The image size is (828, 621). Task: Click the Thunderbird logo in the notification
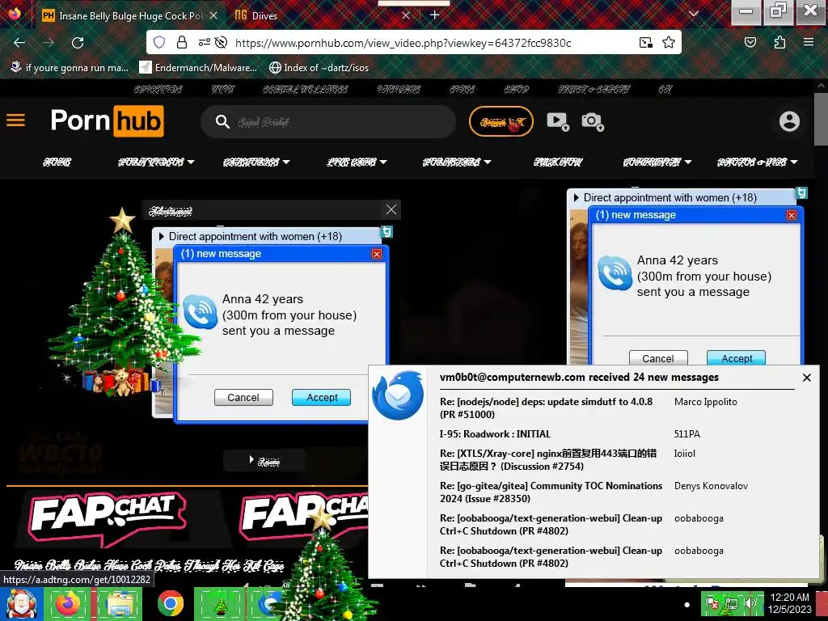[398, 395]
